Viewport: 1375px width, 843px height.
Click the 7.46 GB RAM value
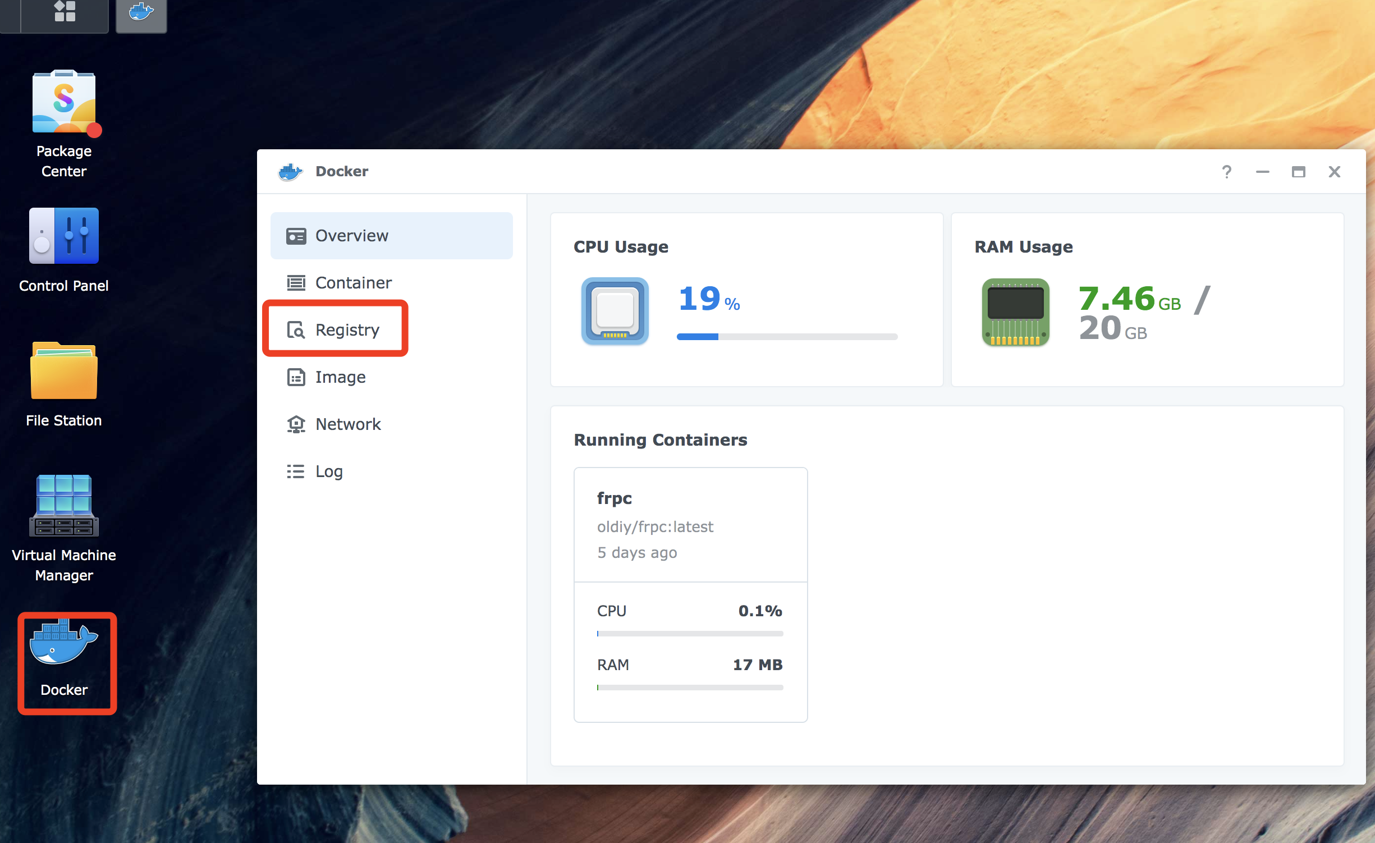tap(1129, 299)
